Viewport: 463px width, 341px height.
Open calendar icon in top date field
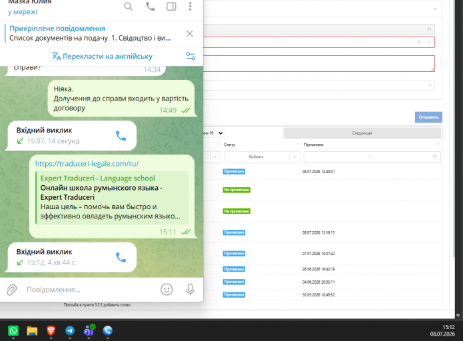[x=429, y=29]
